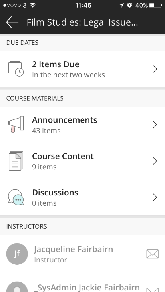This screenshot has height=292, width=165.
Task: Tap the document stack Course Content icon
Action: (16, 161)
